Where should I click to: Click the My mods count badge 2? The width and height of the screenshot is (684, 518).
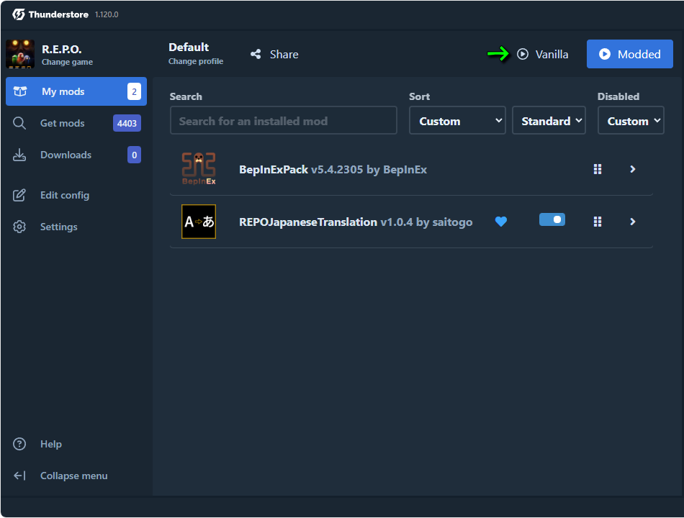[134, 91]
